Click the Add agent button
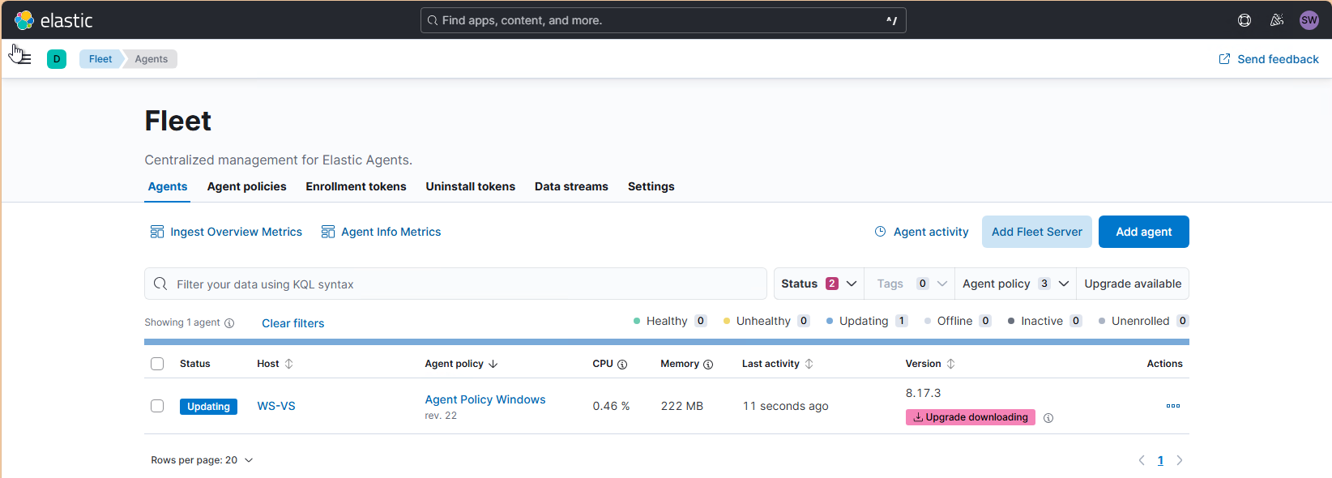 (1143, 232)
